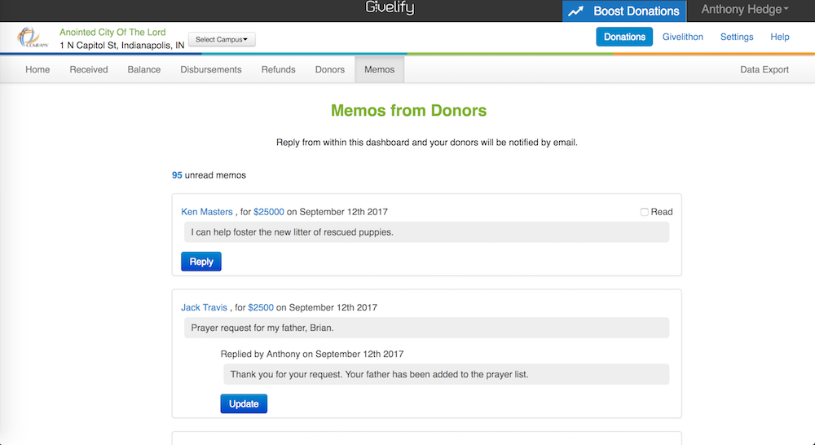Click the Boost Donations chart arrow icon
The height and width of the screenshot is (445, 815).
576,11
